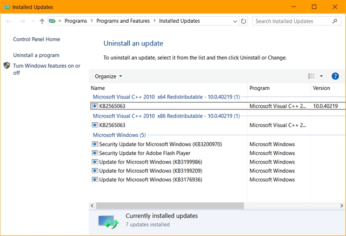
Task: Click the search magnifier icon
Action: 335,21
